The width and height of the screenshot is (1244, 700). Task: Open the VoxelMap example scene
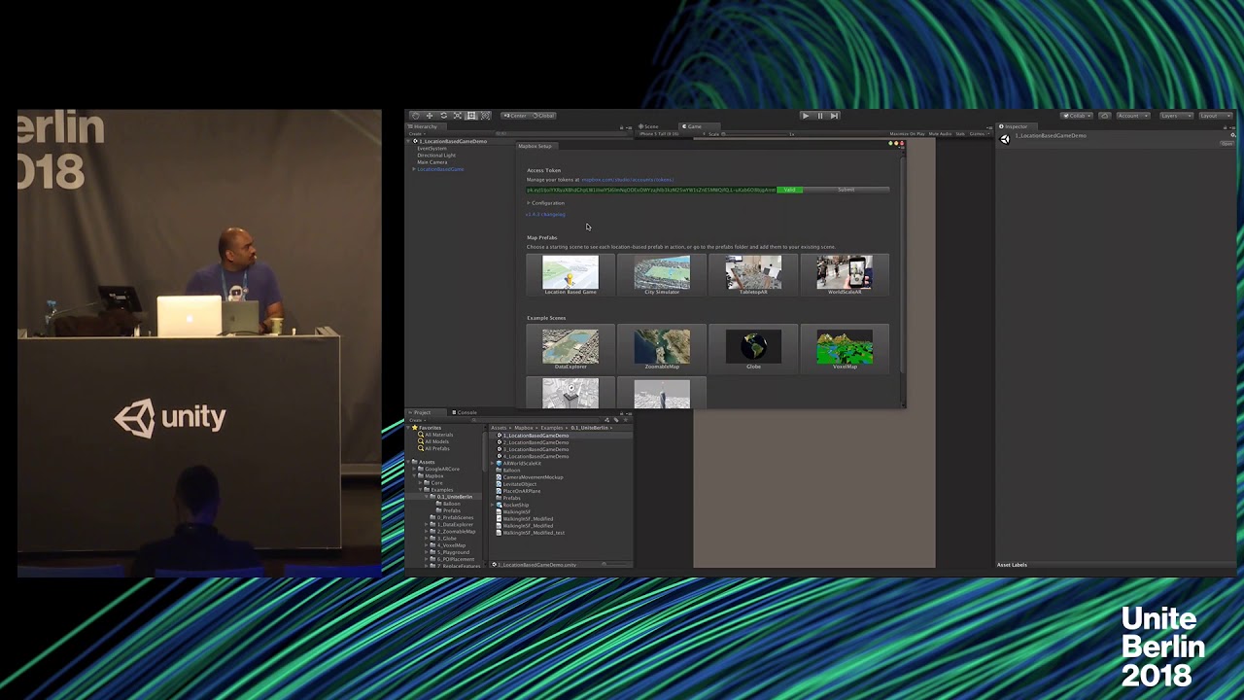pos(845,348)
